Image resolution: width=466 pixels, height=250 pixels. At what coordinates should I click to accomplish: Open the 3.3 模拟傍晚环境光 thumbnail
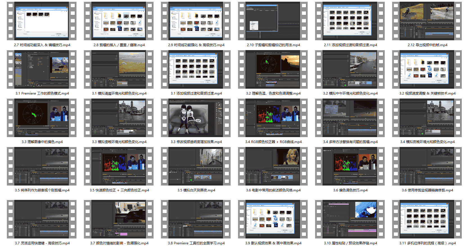[119, 118]
